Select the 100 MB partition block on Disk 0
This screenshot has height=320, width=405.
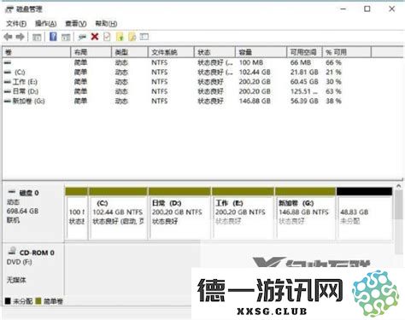pos(76,213)
